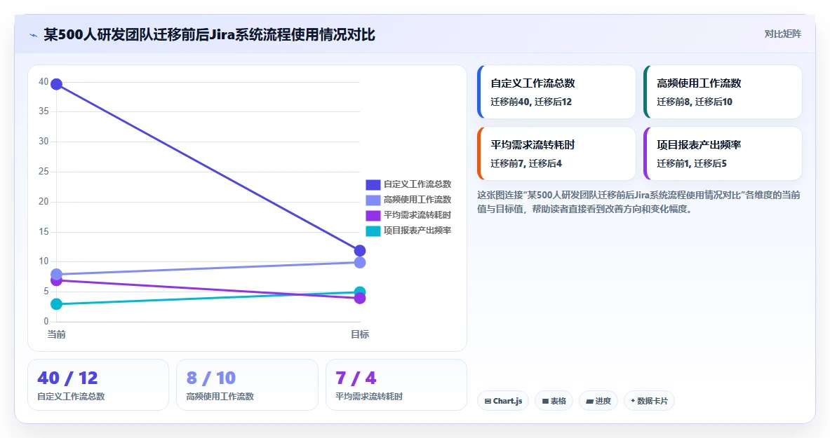Viewport: 830px width, 438px height.
Task: Click text 迁移前8, 迁移后10
Action: click(x=695, y=102)
